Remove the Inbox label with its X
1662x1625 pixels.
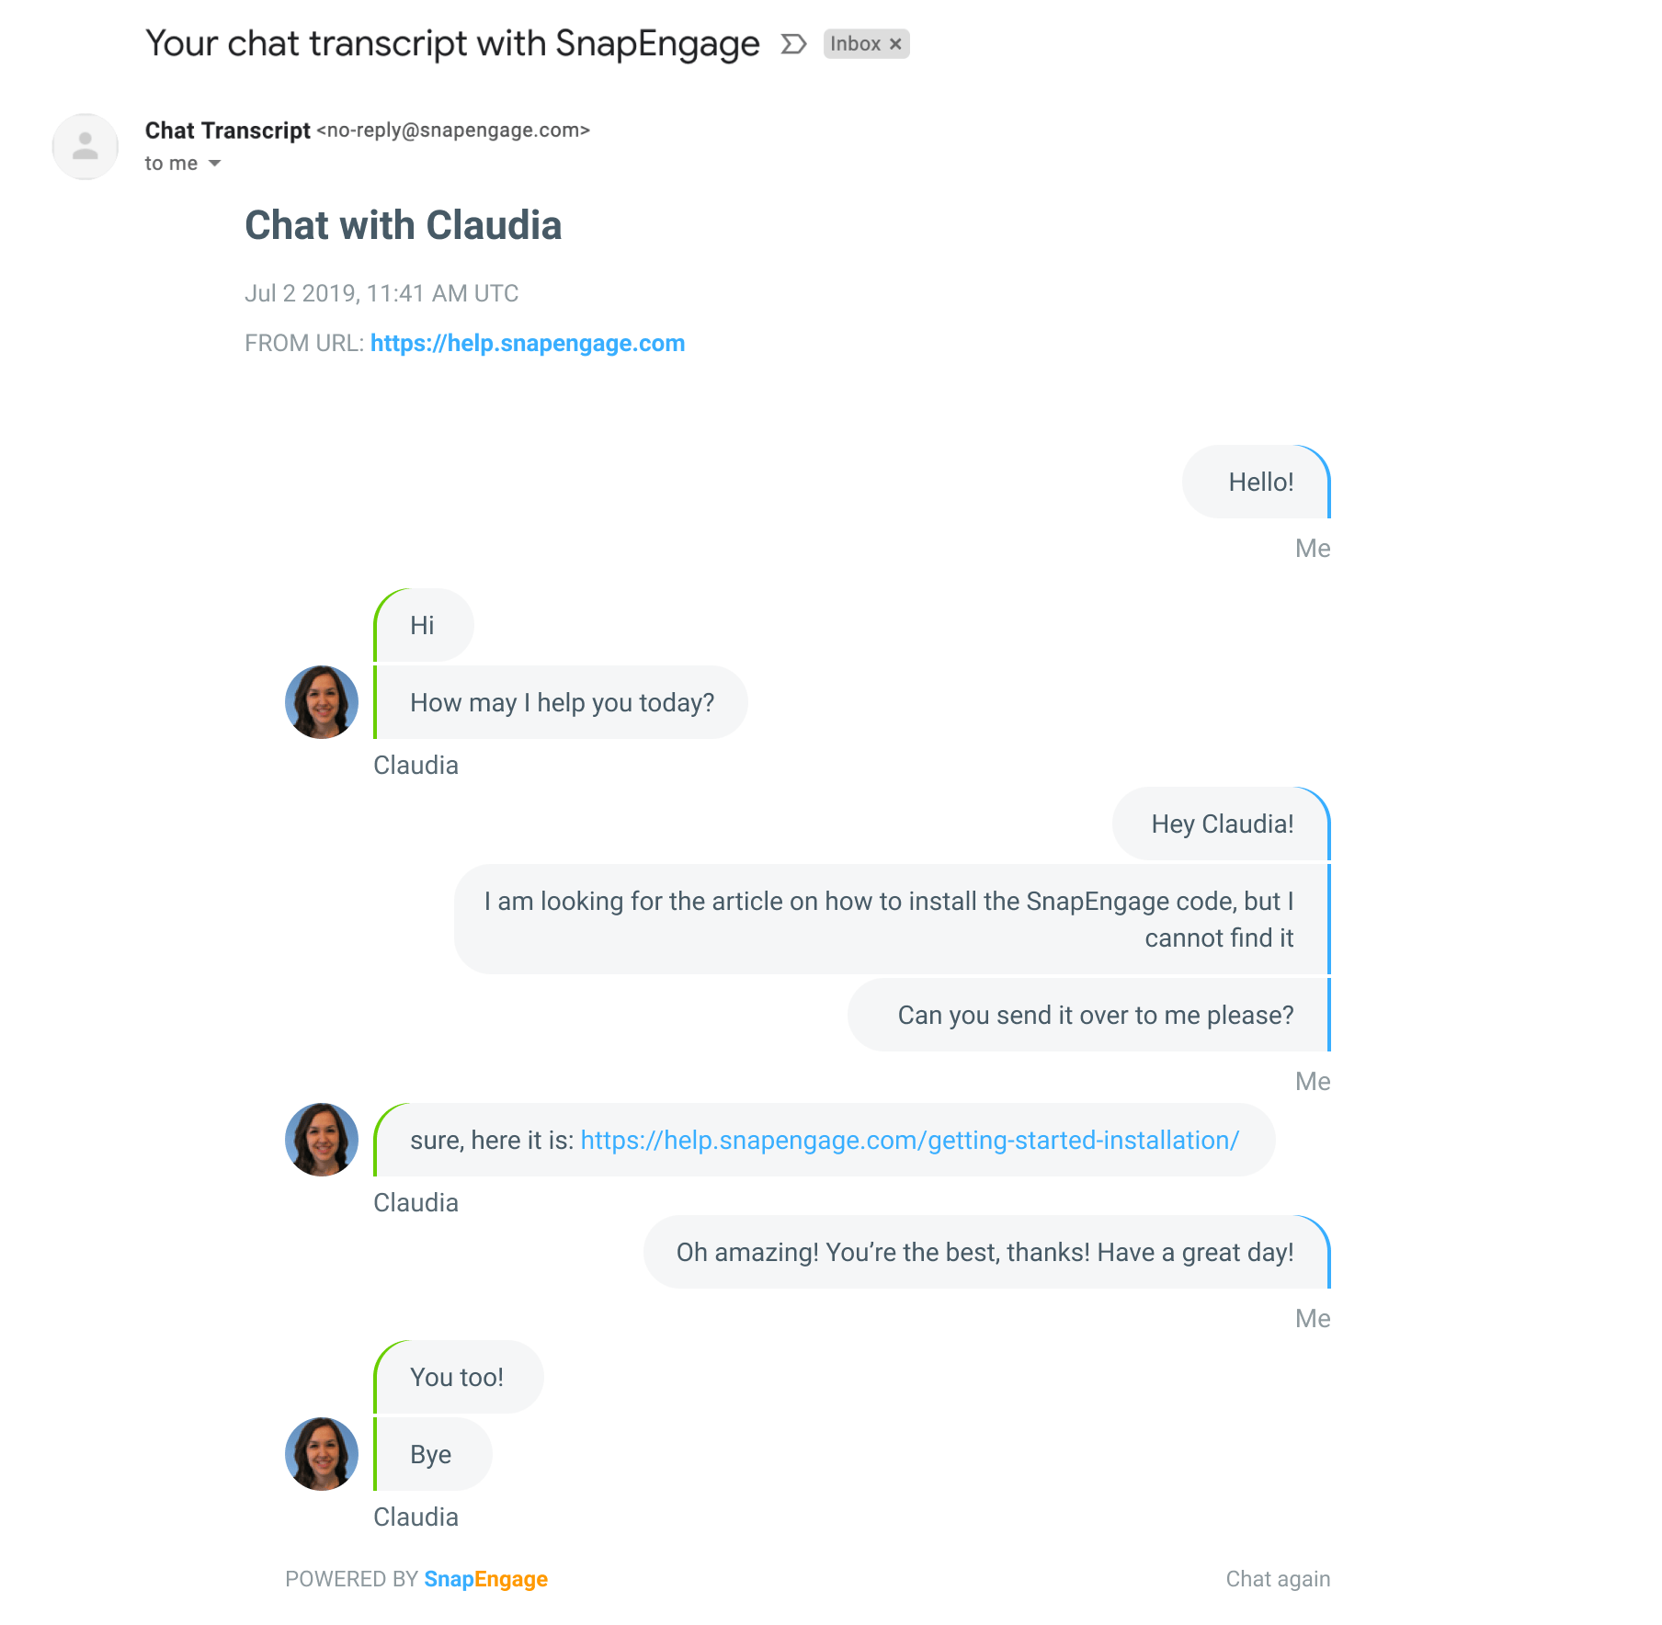pos(895,44)
